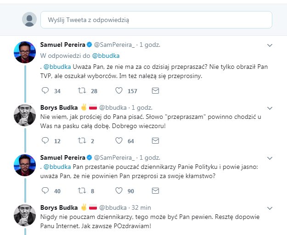Click the reply box "Wyślij Tweeta z odpowiedzią"
This screenshot has height=235, width=287.
point(156,20)
